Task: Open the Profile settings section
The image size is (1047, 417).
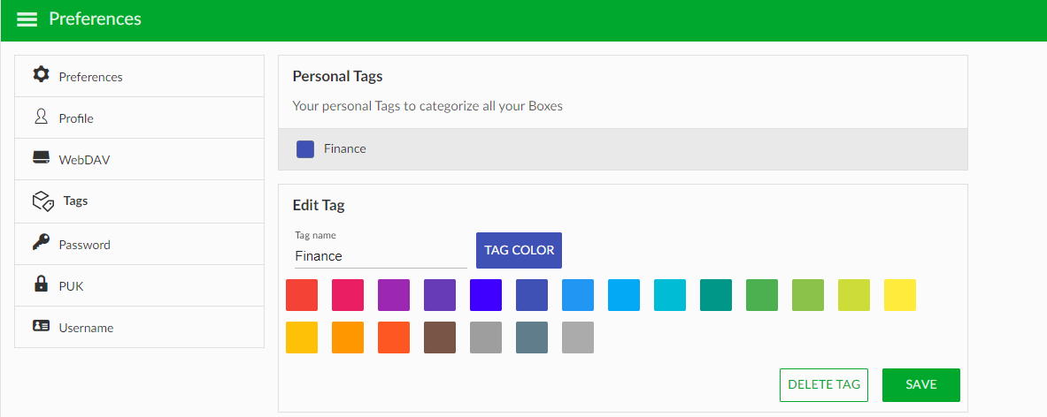Action: (140, 118)
